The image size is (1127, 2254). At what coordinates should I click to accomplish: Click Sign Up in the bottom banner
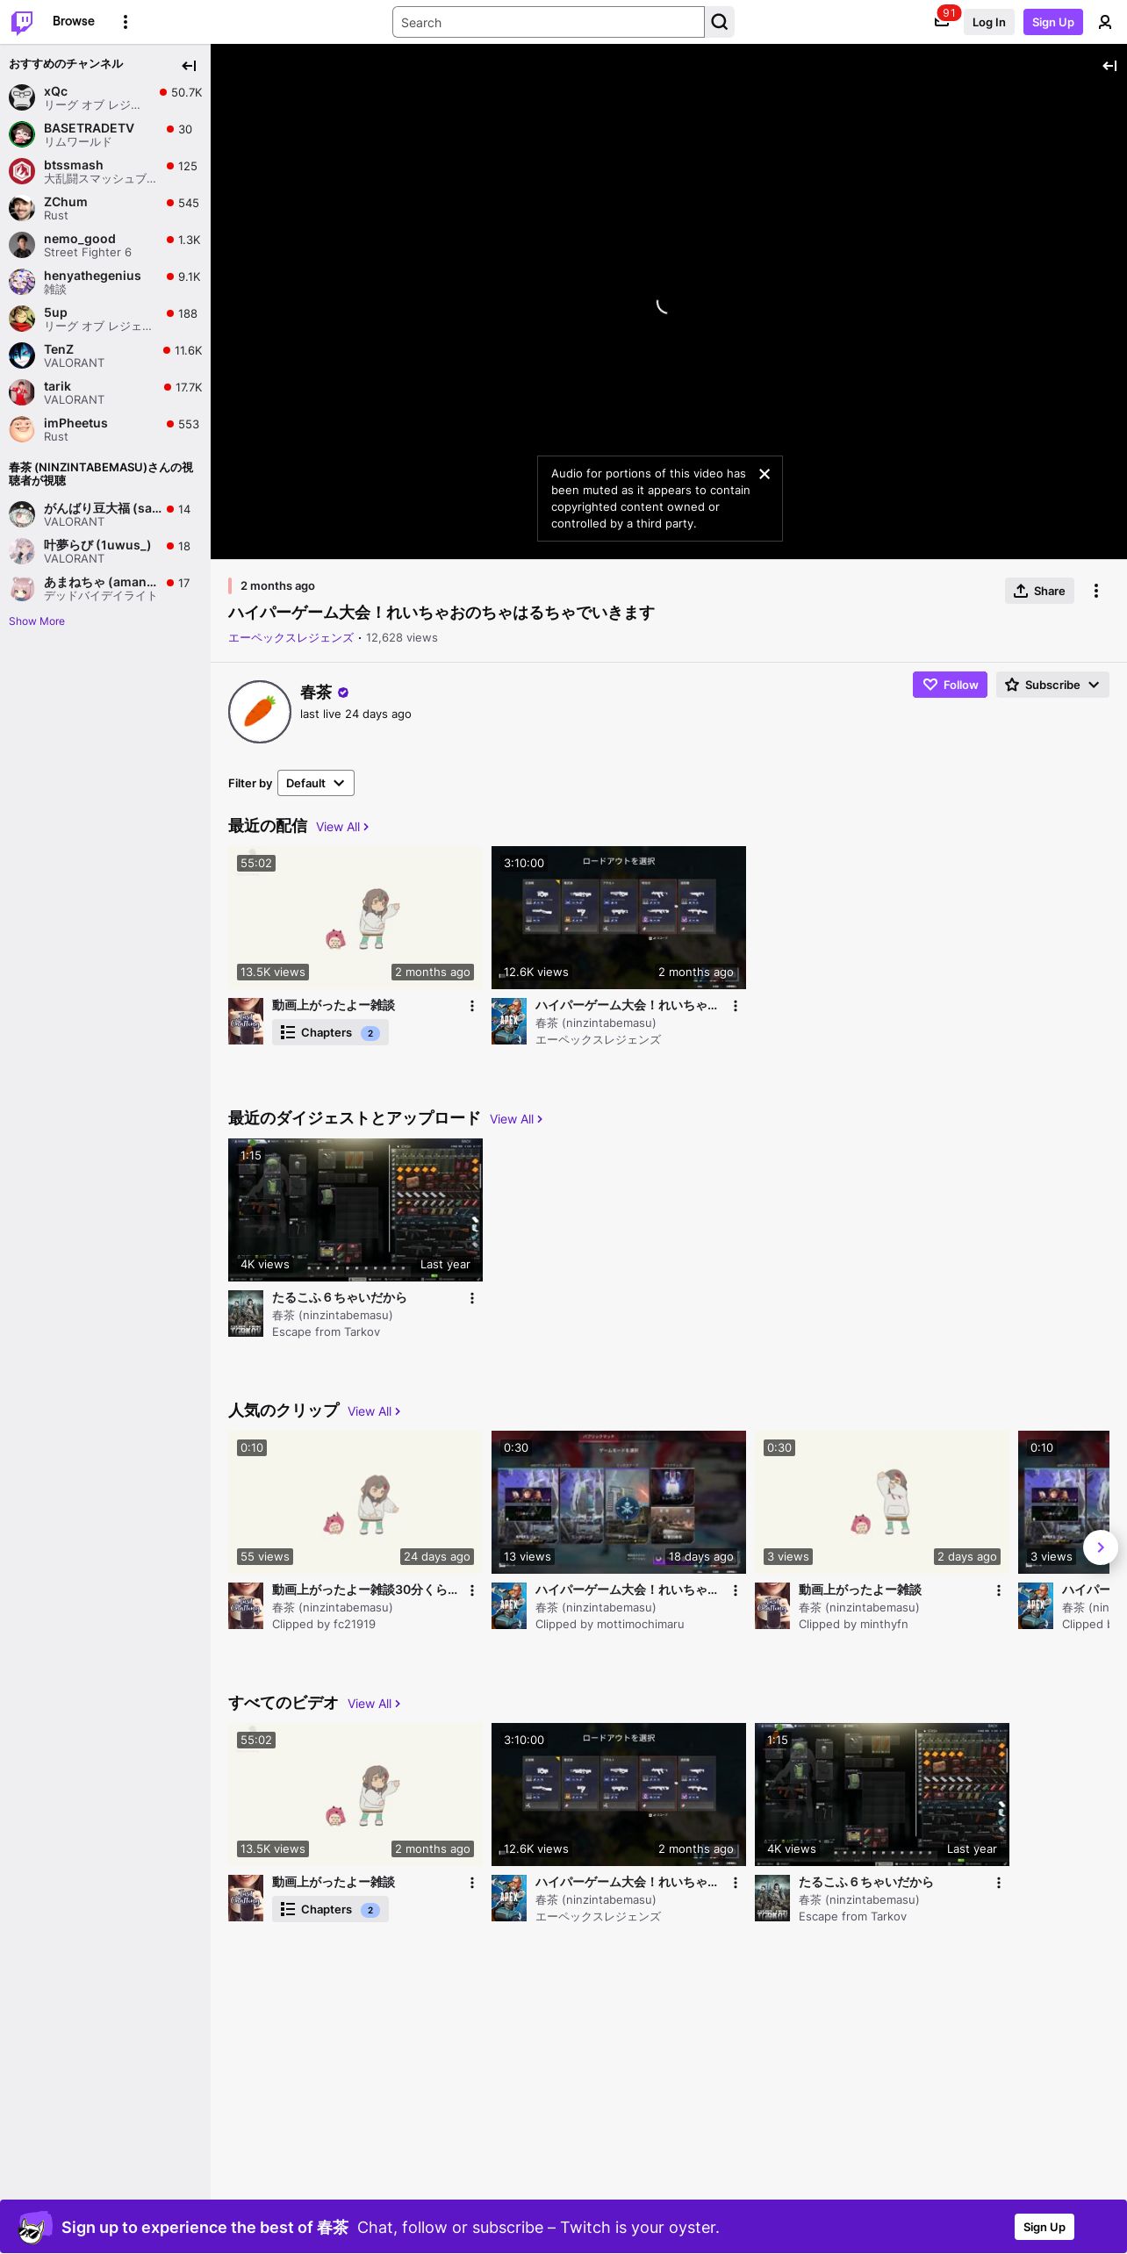point(1044,2227)
